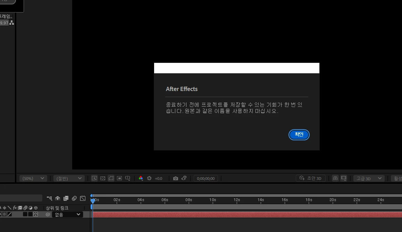This screenshot has width=402, height=232.
Task: Open grid and guide options icon
Action: pyautogui.click(x=127, y=178)
